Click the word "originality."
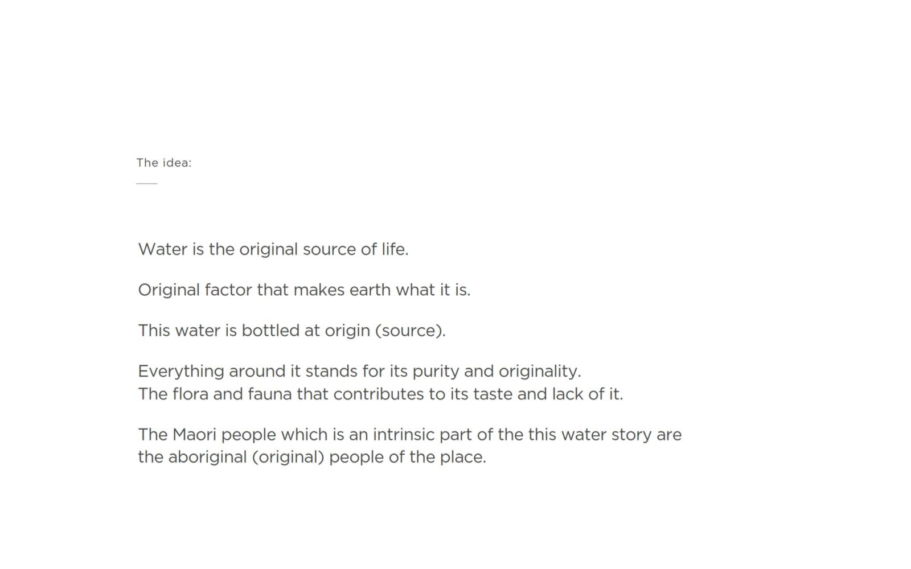911x569 pixels. point(540,371)
